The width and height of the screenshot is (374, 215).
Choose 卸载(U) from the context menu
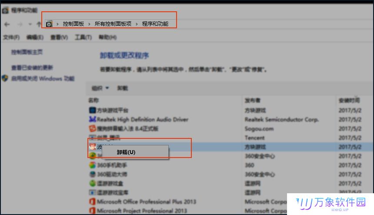click(x=126, y=152)
